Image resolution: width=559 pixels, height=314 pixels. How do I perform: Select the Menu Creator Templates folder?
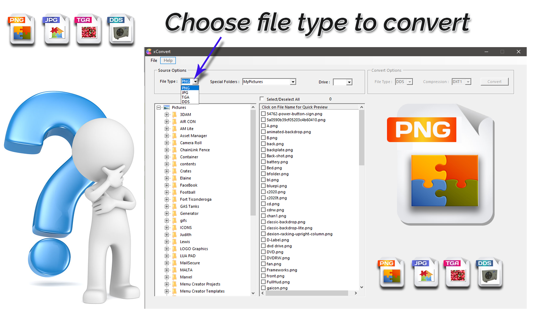coord(202,291)
